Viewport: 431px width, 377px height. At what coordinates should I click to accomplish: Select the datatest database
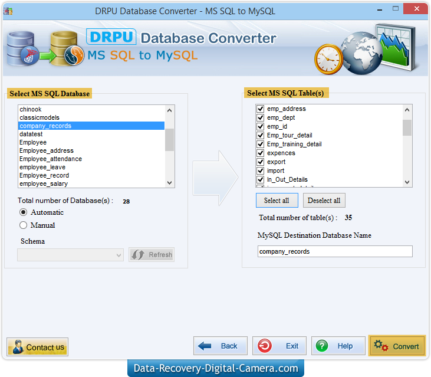pyautogui.click(x=91, y=134)
